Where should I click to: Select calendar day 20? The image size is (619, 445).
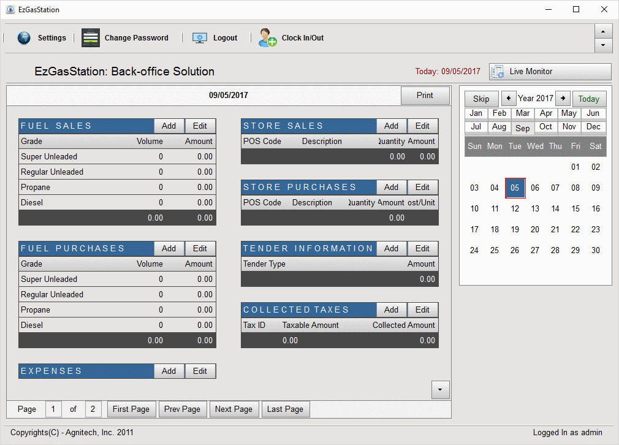tap(535, 230)
